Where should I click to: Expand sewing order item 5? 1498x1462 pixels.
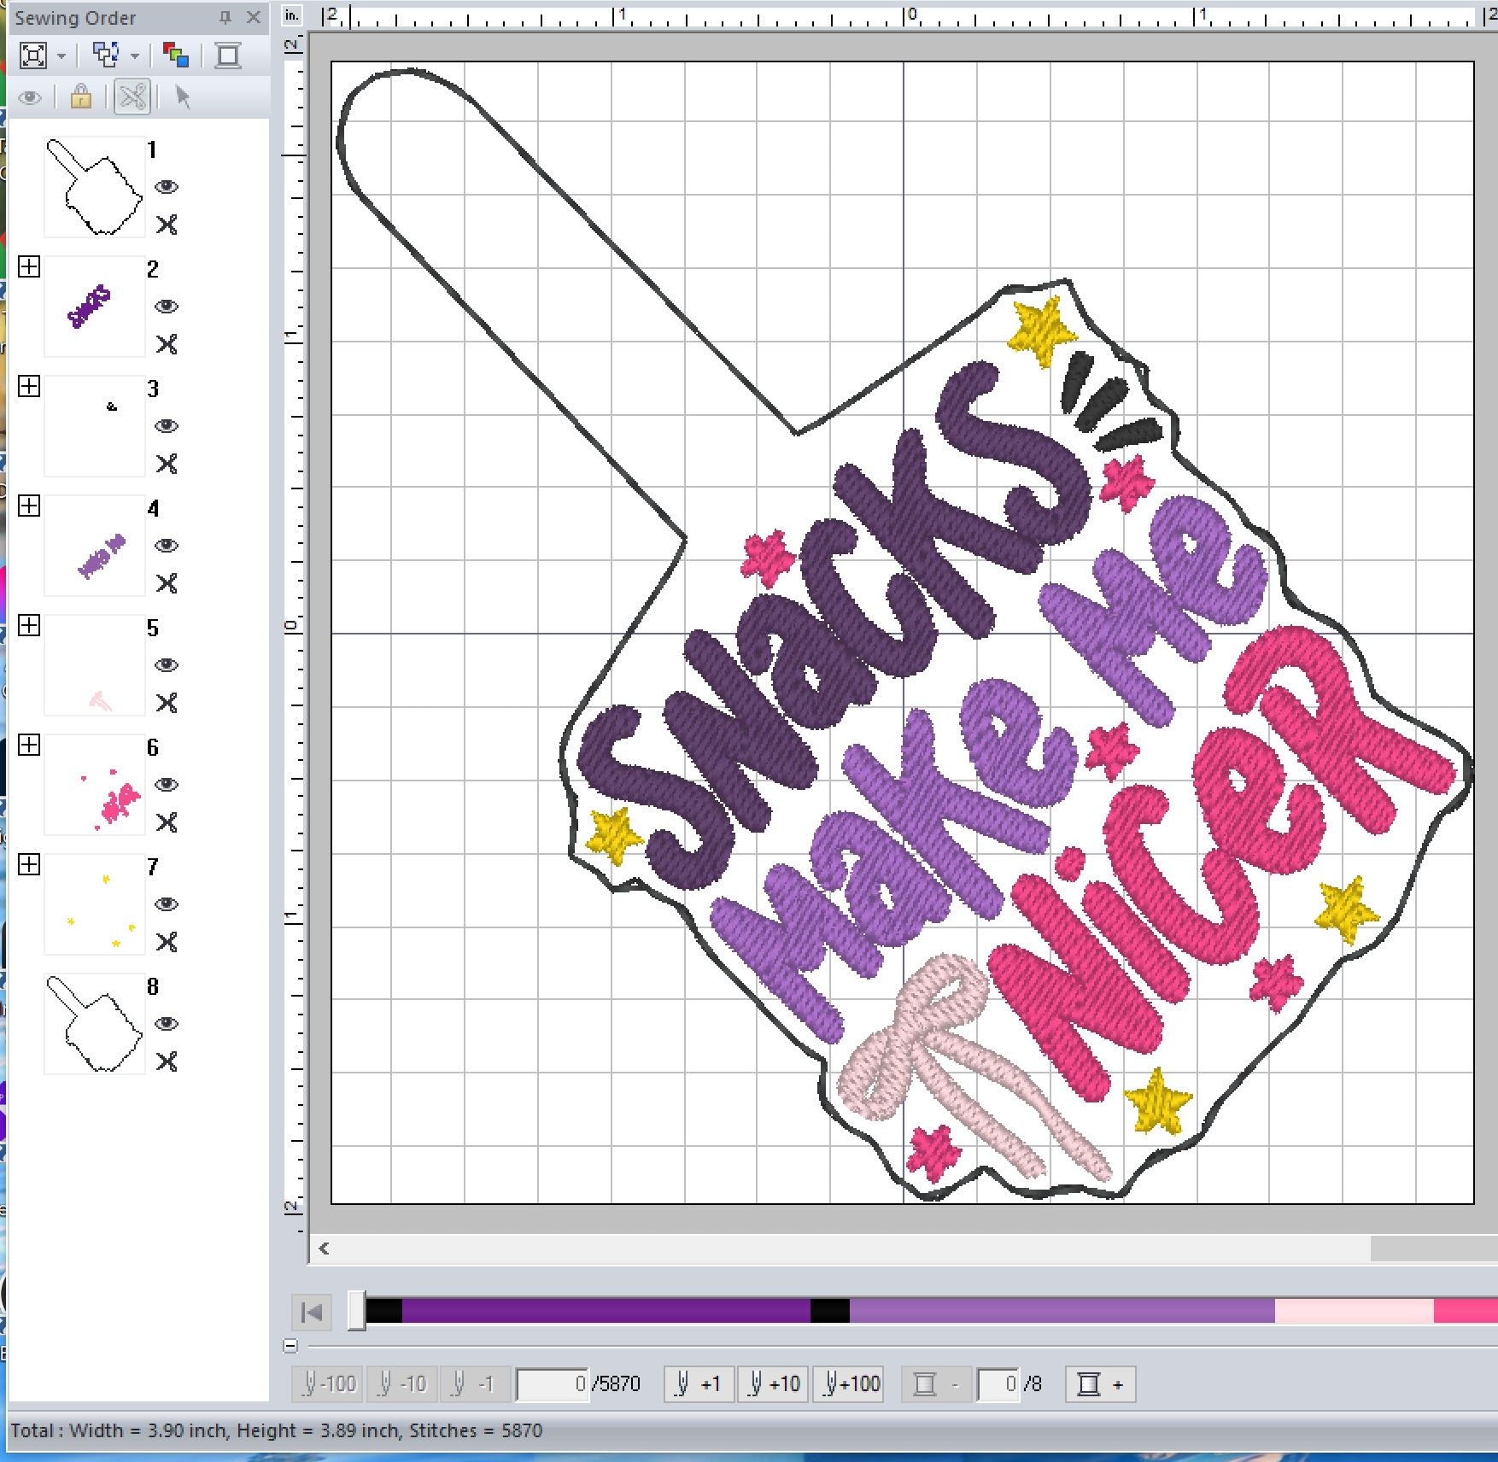pyautogui.click(x=29, y=625)
